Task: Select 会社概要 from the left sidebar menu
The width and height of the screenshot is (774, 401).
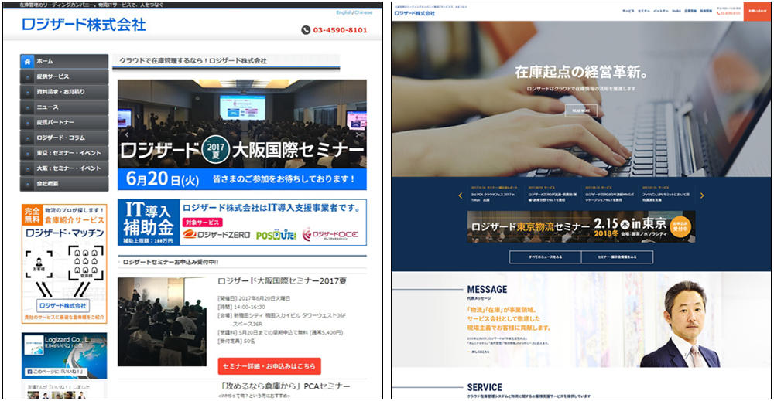Action: point(64,184)
